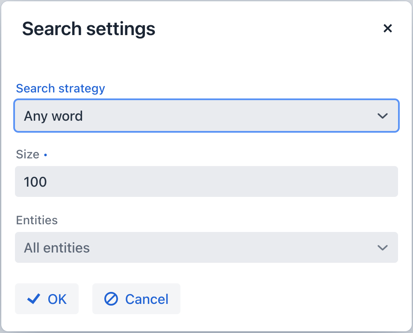Click the chevron on the Entities dropdown

click(x=383, y=247)
